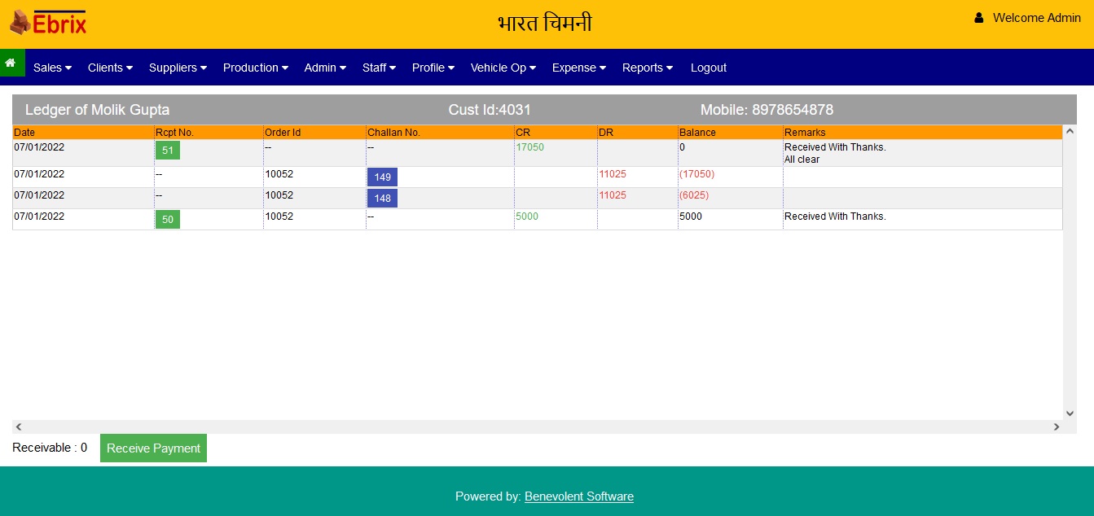
Task: Click the horizontal scrollbar left arrow
Action: (x=19, y=426)
